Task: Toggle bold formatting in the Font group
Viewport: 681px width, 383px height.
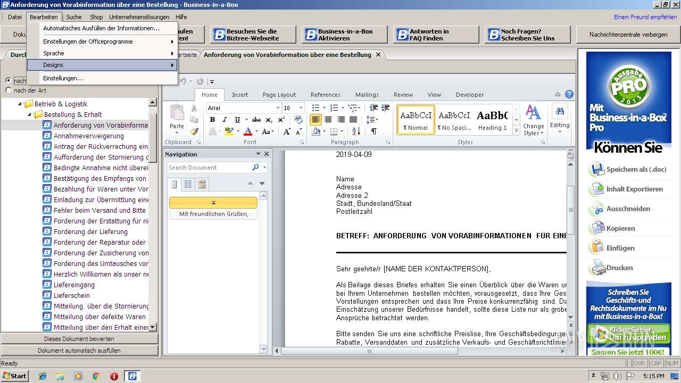Action: point(212,120)
